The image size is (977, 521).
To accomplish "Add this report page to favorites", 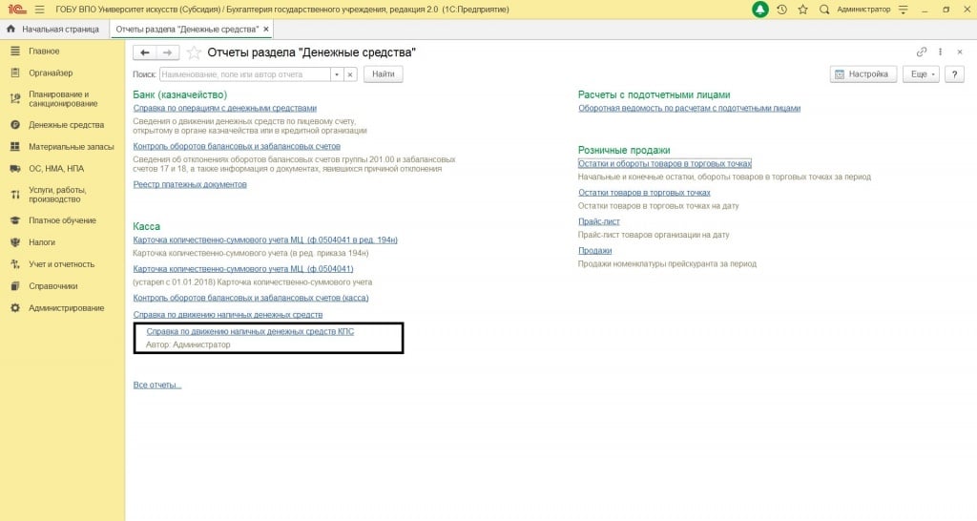I will 195,52.
